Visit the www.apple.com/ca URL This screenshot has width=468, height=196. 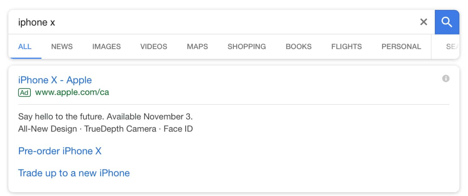click(72, 92)
